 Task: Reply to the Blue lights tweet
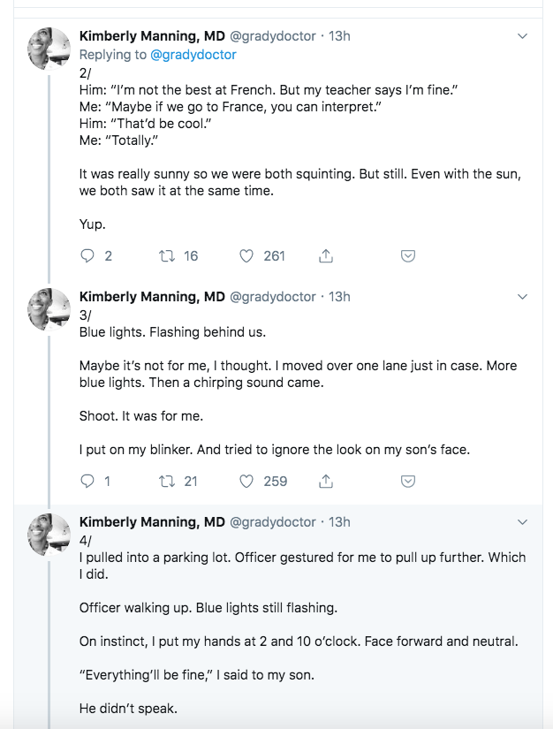(x=87, y=482)
